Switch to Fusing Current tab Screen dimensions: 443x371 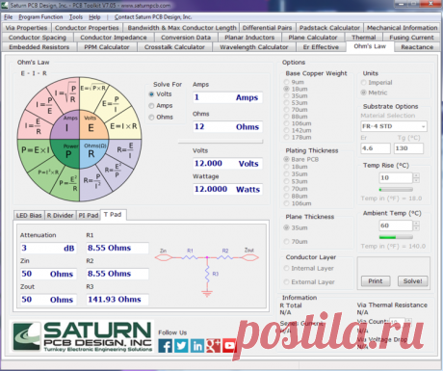pyautogui.click(x=411, y=38)
